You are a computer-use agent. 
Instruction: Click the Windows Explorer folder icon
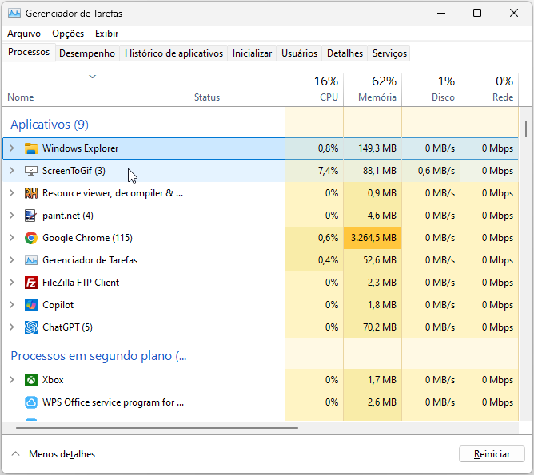pos(31,148)
